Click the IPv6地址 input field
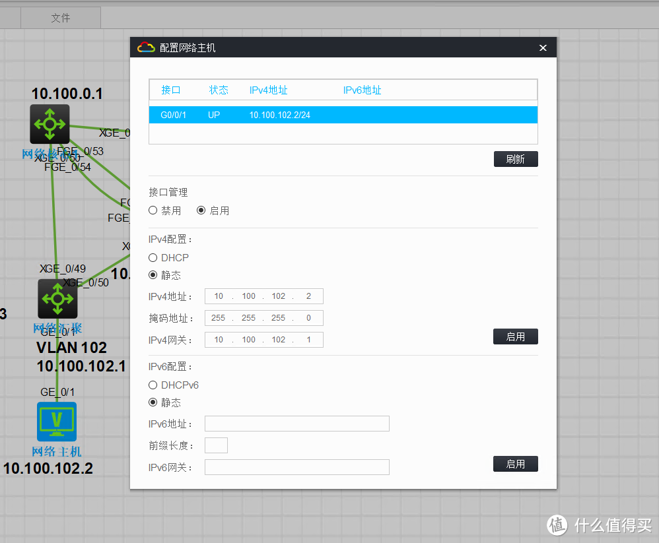Screen dimensions: 659x543 point(296,423)
